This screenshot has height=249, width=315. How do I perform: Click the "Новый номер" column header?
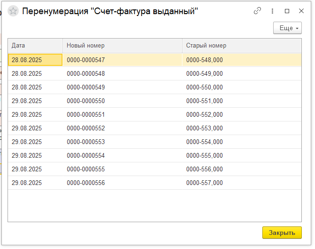[122, 46]
